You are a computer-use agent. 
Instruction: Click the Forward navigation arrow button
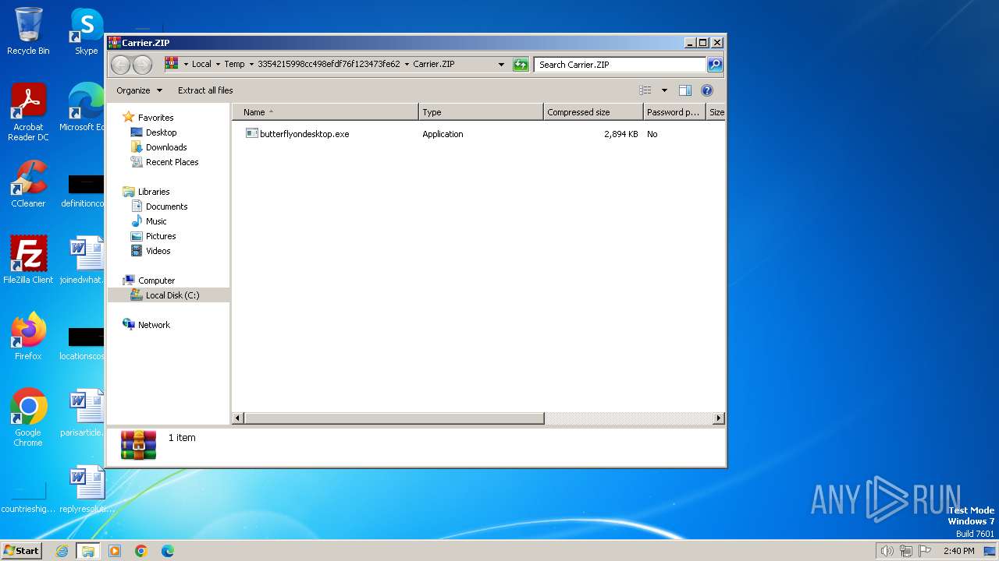(x=142, y=65)
